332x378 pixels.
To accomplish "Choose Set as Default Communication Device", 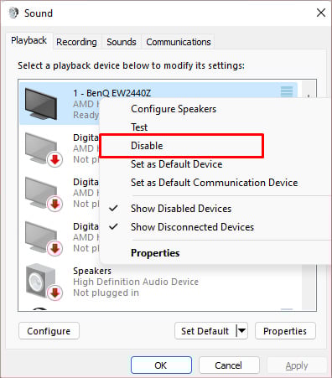I will (215, 183).
